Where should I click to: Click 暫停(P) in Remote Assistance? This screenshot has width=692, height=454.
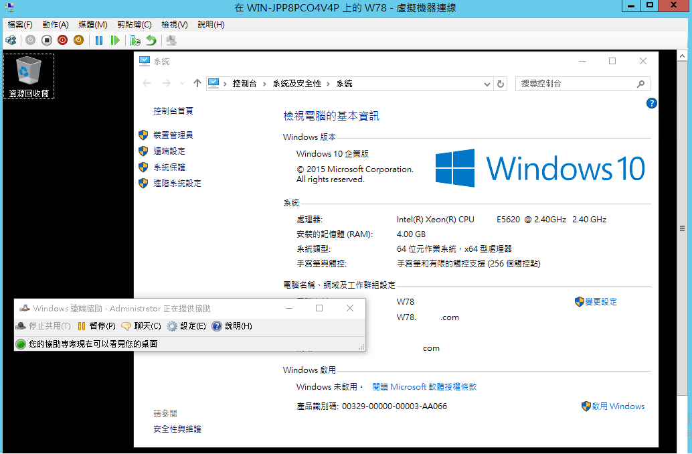pyautogui.click(x=96, y=326)
